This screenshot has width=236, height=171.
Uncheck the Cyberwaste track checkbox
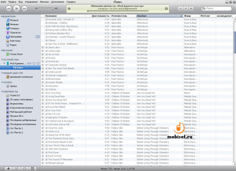[46, 51]
